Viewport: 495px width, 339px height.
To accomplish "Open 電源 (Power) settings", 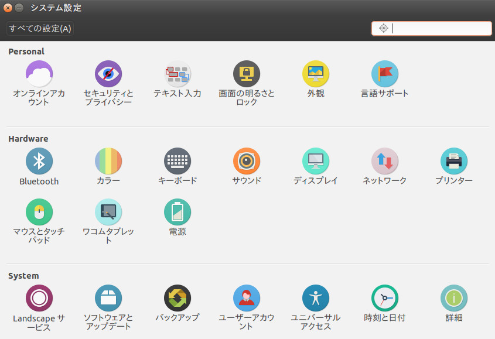I will coord(177,212).
